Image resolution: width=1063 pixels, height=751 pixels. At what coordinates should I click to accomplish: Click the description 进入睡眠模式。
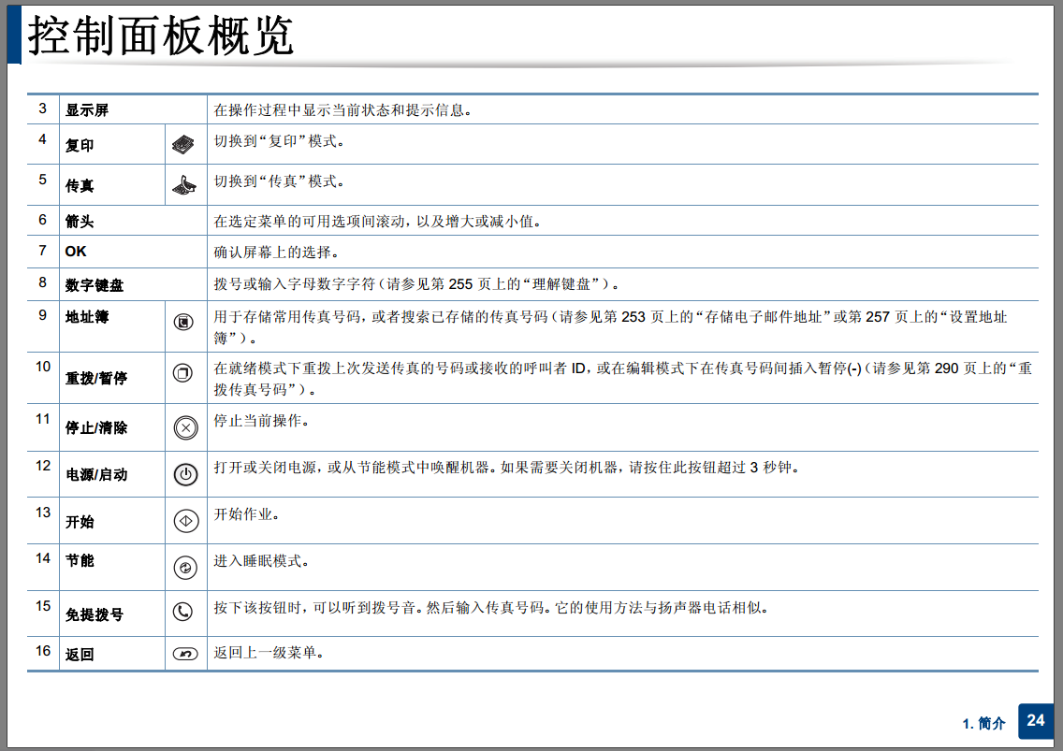(262, 561)
